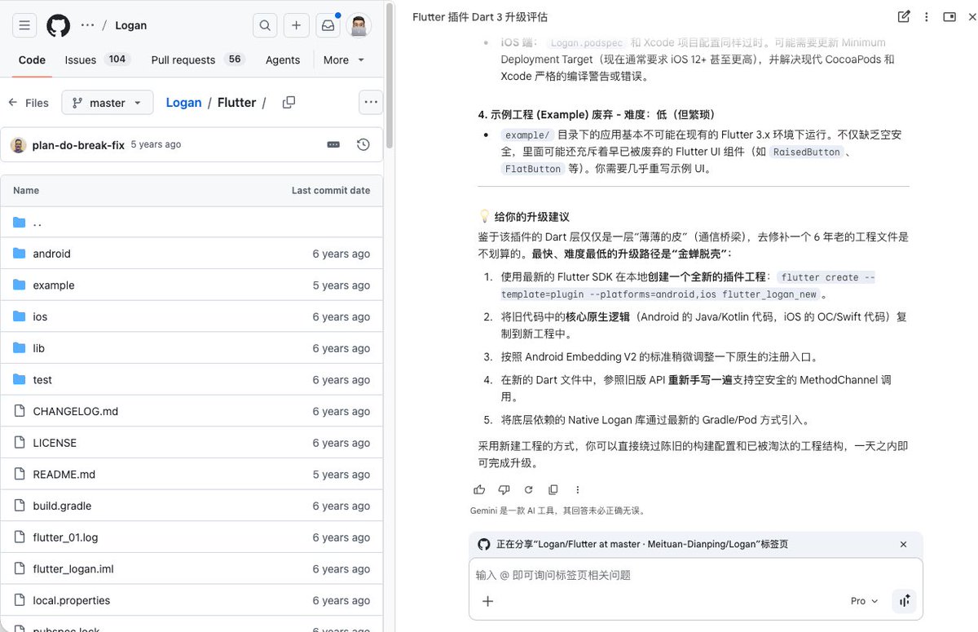Give thumbs up to the response
This screenshot has height=632, width=978.
point(479,489)
